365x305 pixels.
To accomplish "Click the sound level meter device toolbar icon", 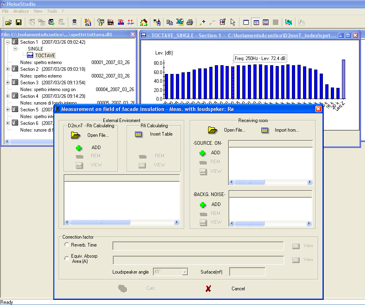I will pyautogui.click(x=75, y=22).
